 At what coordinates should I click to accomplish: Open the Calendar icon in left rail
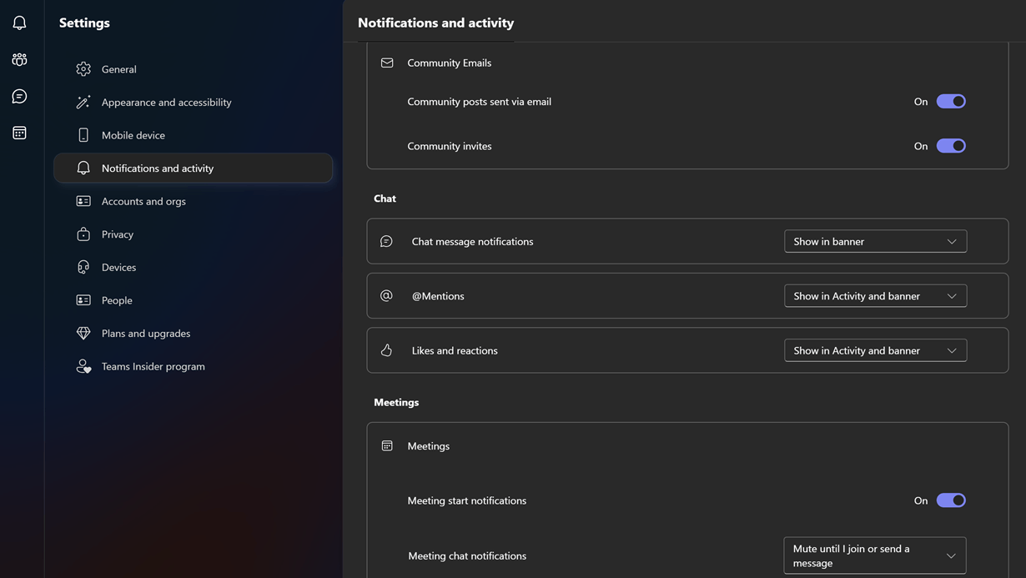tap(19, 133)
